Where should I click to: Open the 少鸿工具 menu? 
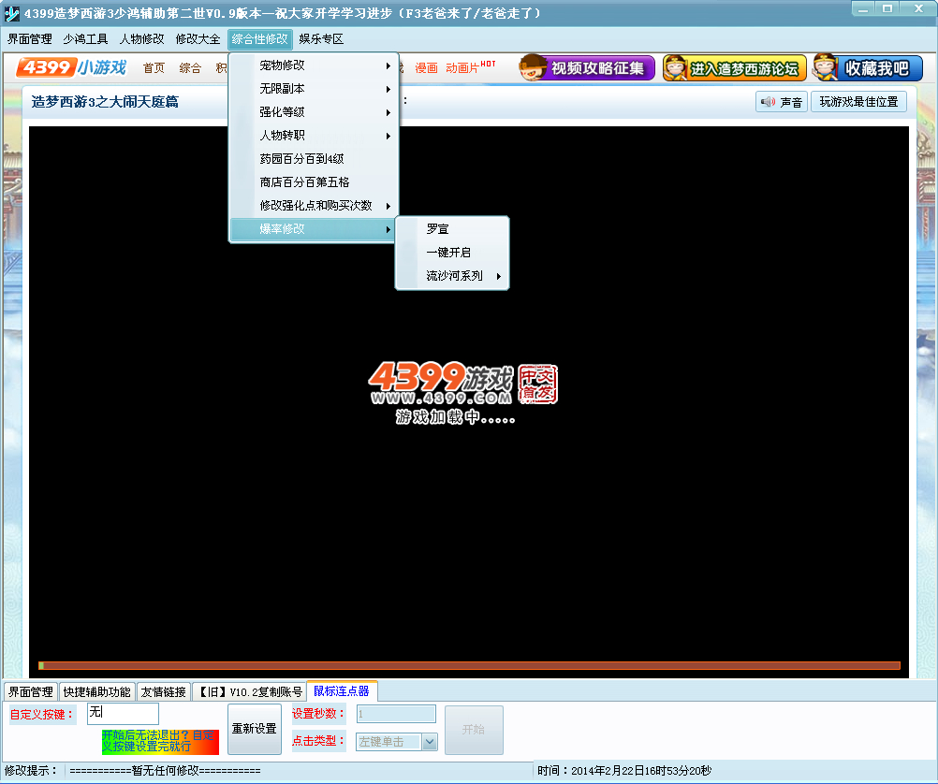point(85,39)
